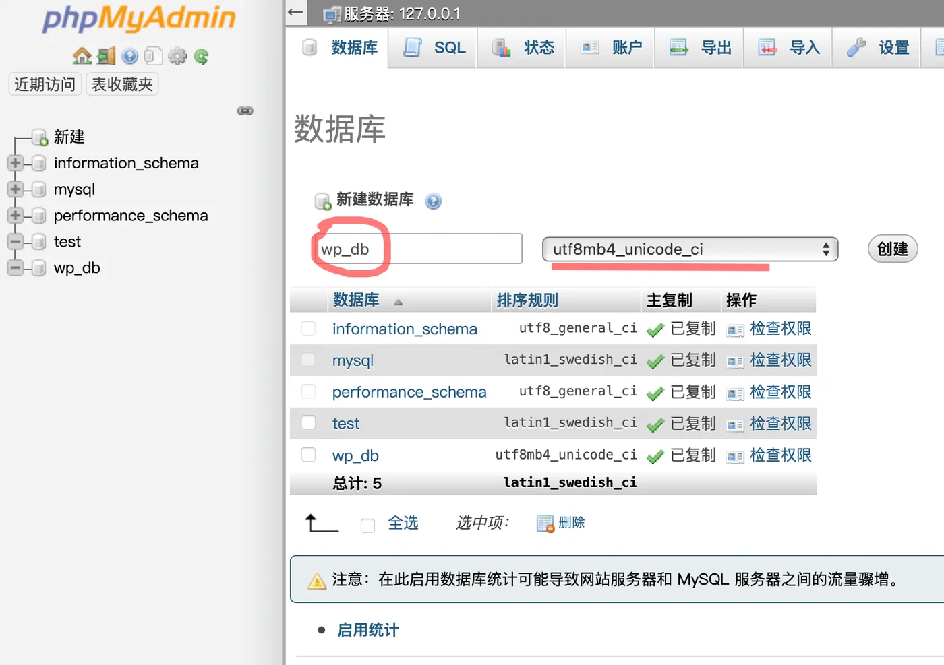Viewport: 944px width, 665px height.
Task: Click the green reload navigation icon
Action: 201,56
